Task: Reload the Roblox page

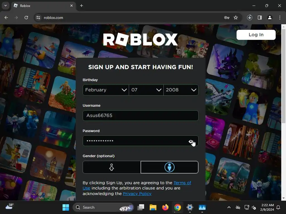Action: pos(26,18)
